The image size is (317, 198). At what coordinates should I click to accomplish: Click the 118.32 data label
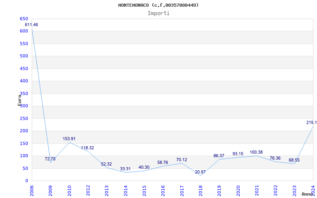click(87, 148)
